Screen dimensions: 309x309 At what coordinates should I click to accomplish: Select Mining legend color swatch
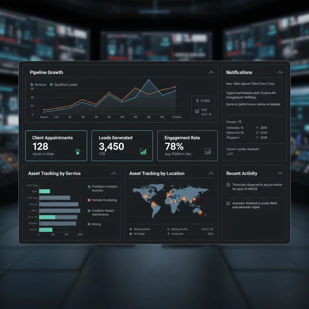click(89, 224)
